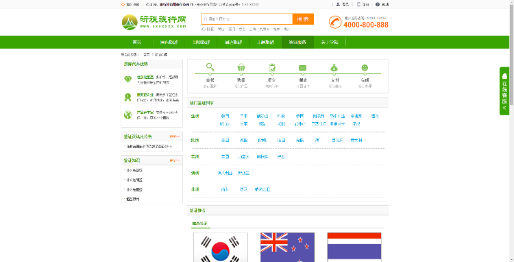The image size is (514, 262).
Task: Click the mobile phone icon in the top bar
Action: [358, 5]
